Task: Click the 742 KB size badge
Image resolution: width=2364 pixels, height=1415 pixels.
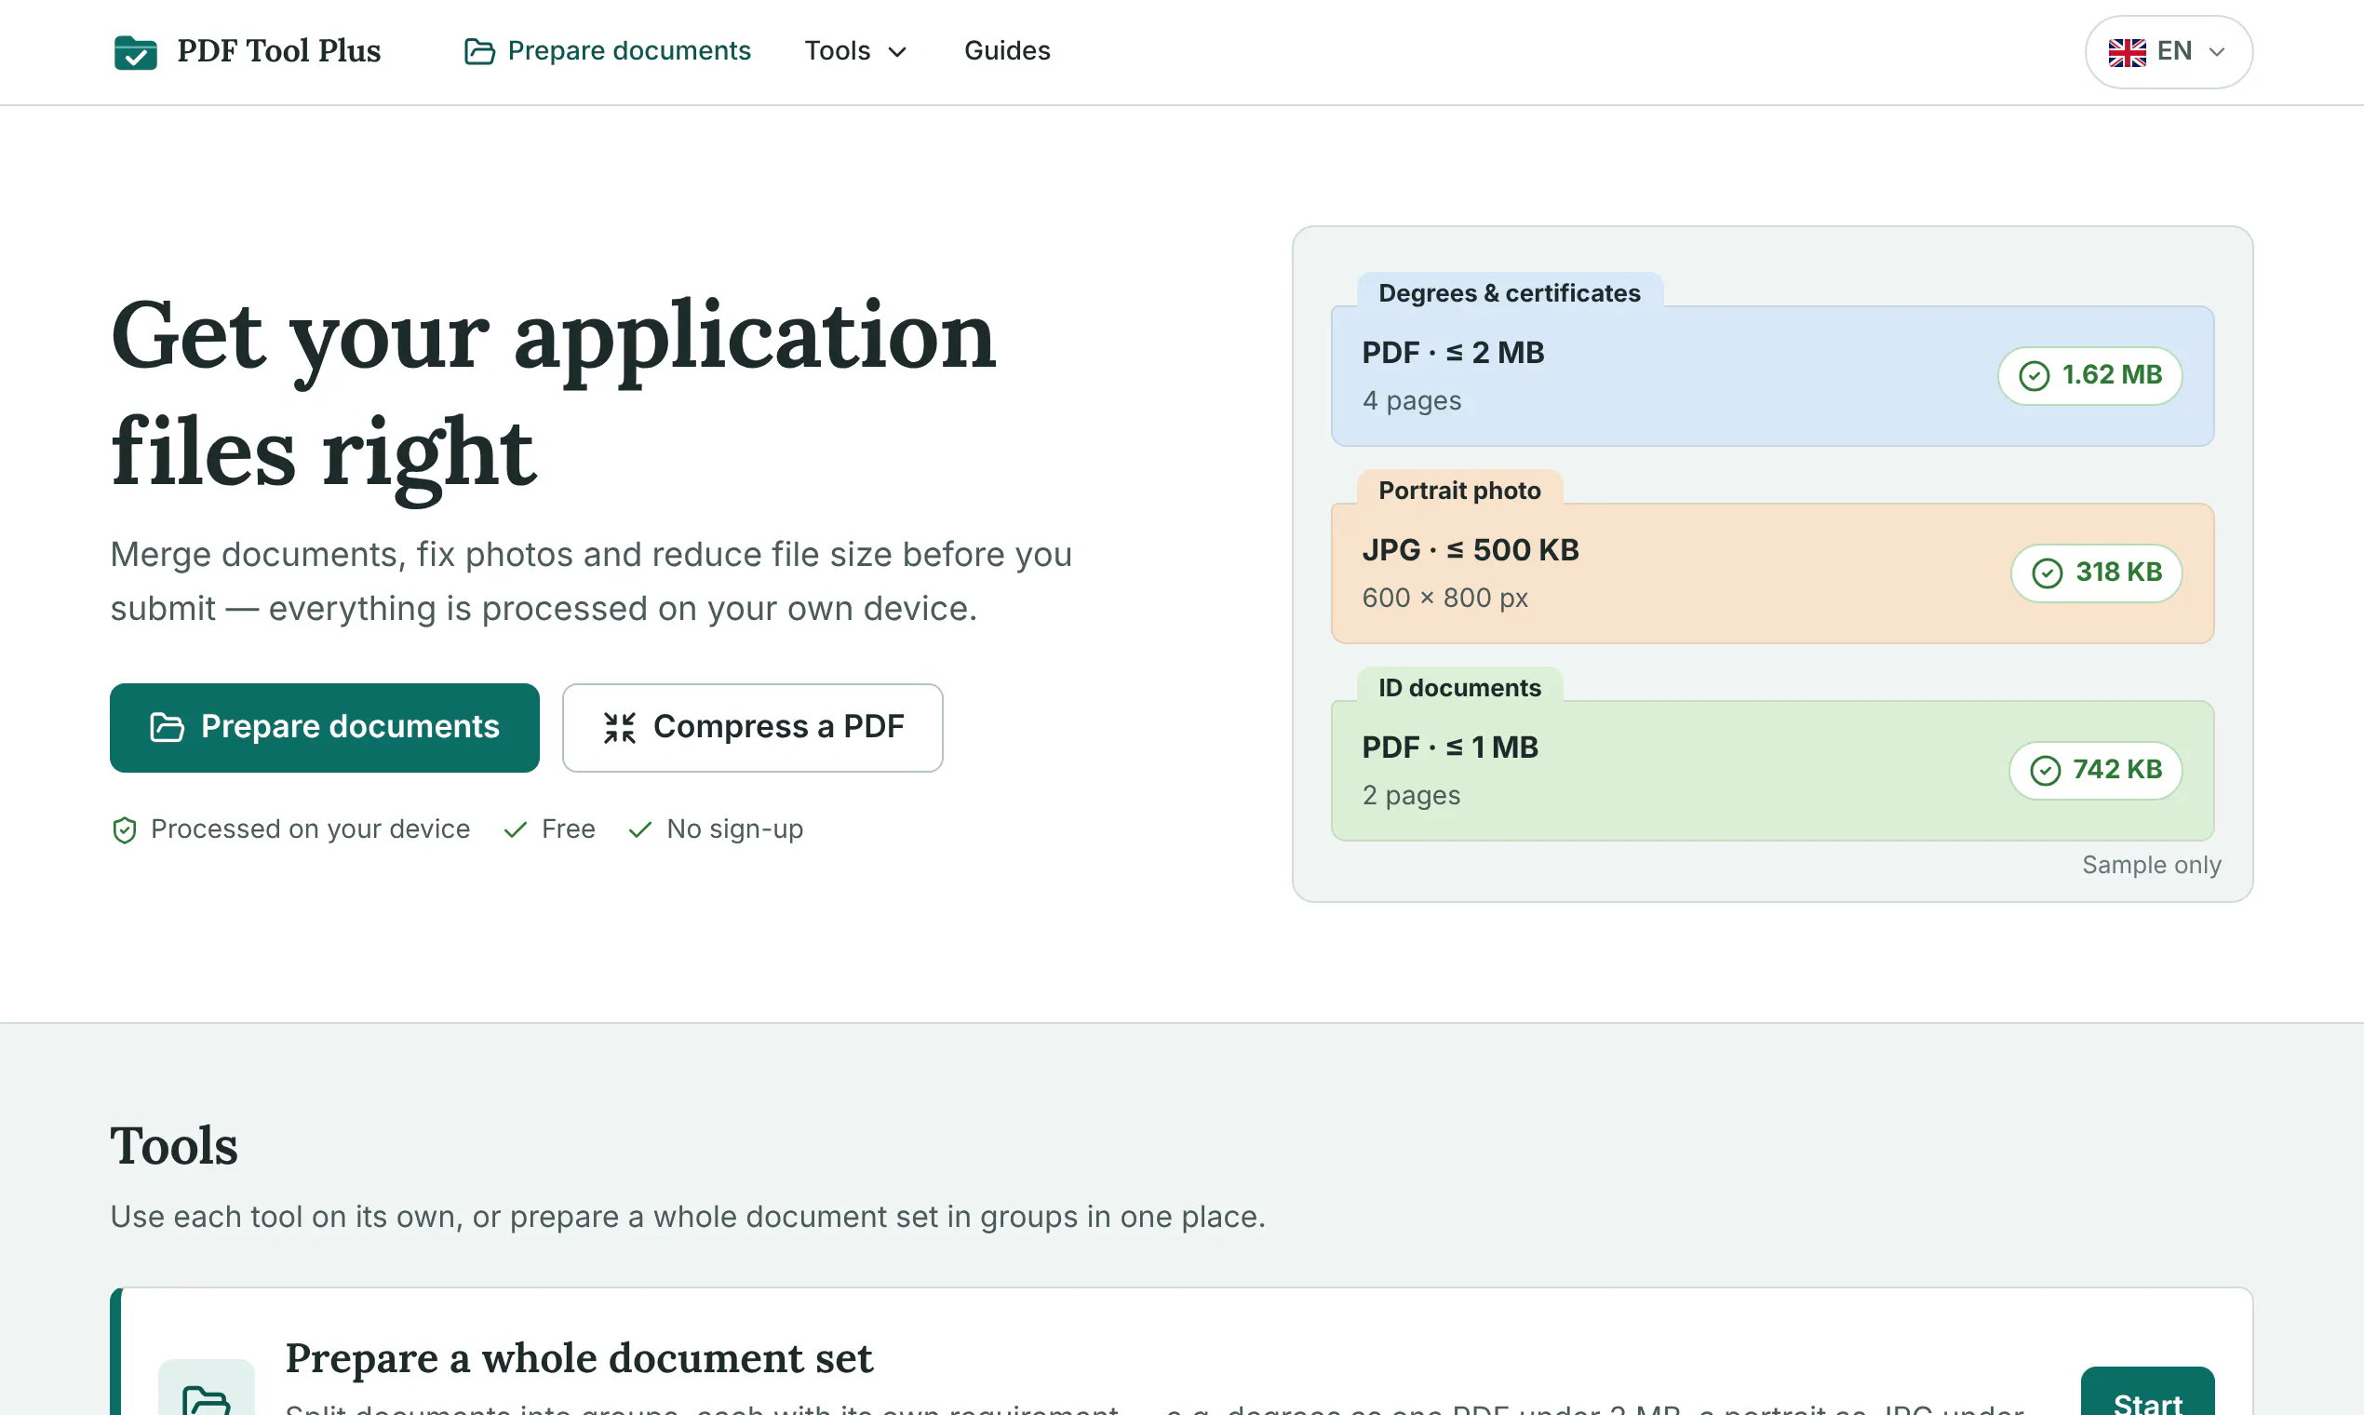Action: 2095,771
